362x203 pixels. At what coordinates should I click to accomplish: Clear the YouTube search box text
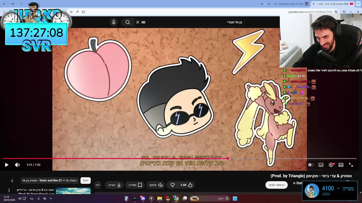138,22
